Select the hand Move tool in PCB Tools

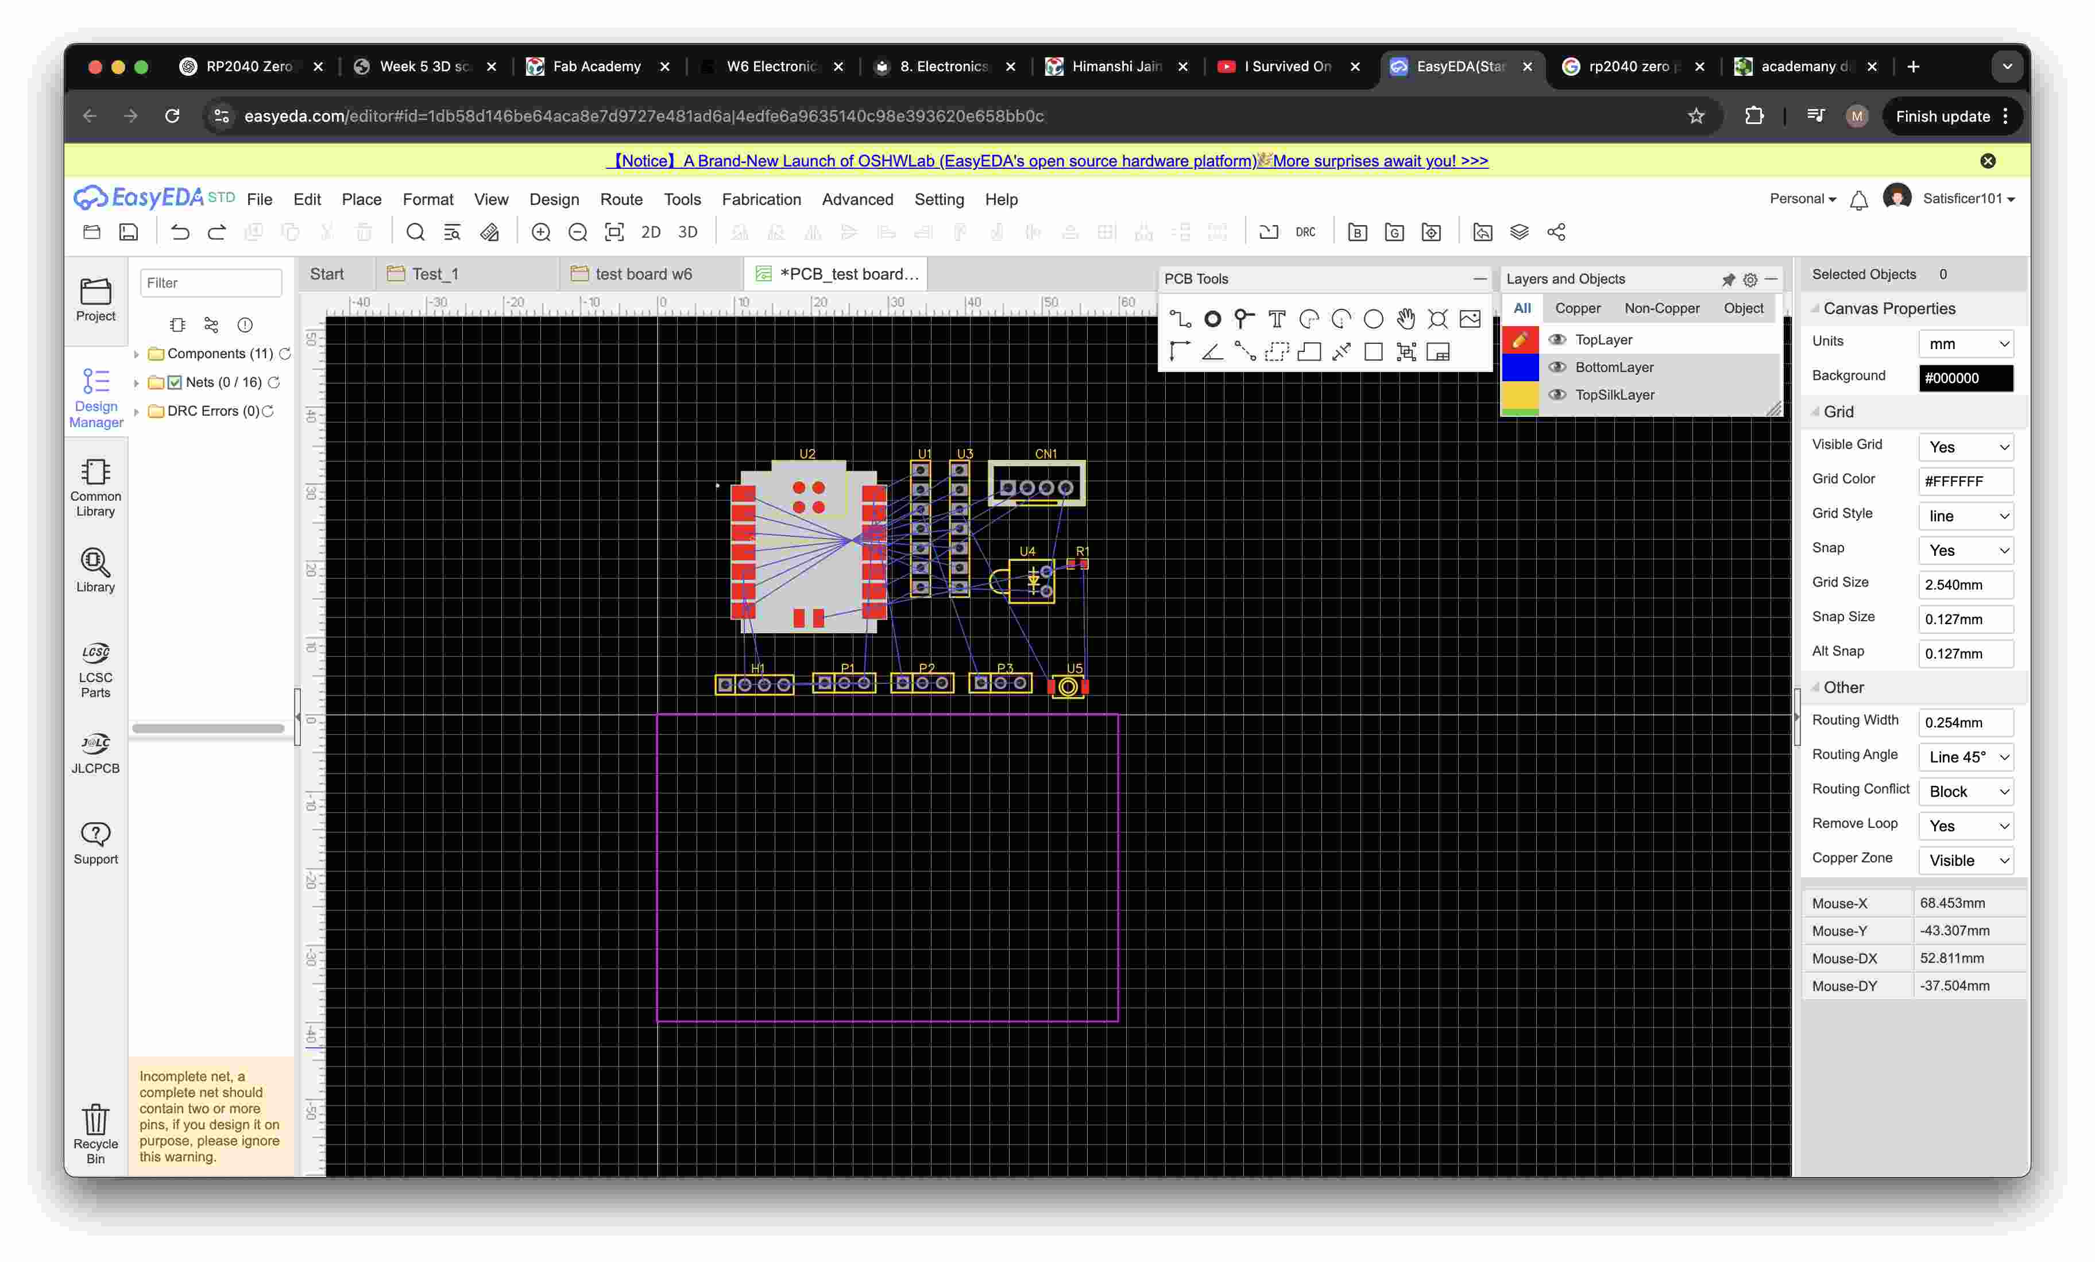pos(1405,320)
